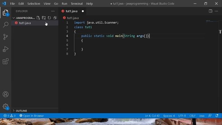222x125 pixels.
Task: Select tut1.java in the explorer tree
Action: 35,23
